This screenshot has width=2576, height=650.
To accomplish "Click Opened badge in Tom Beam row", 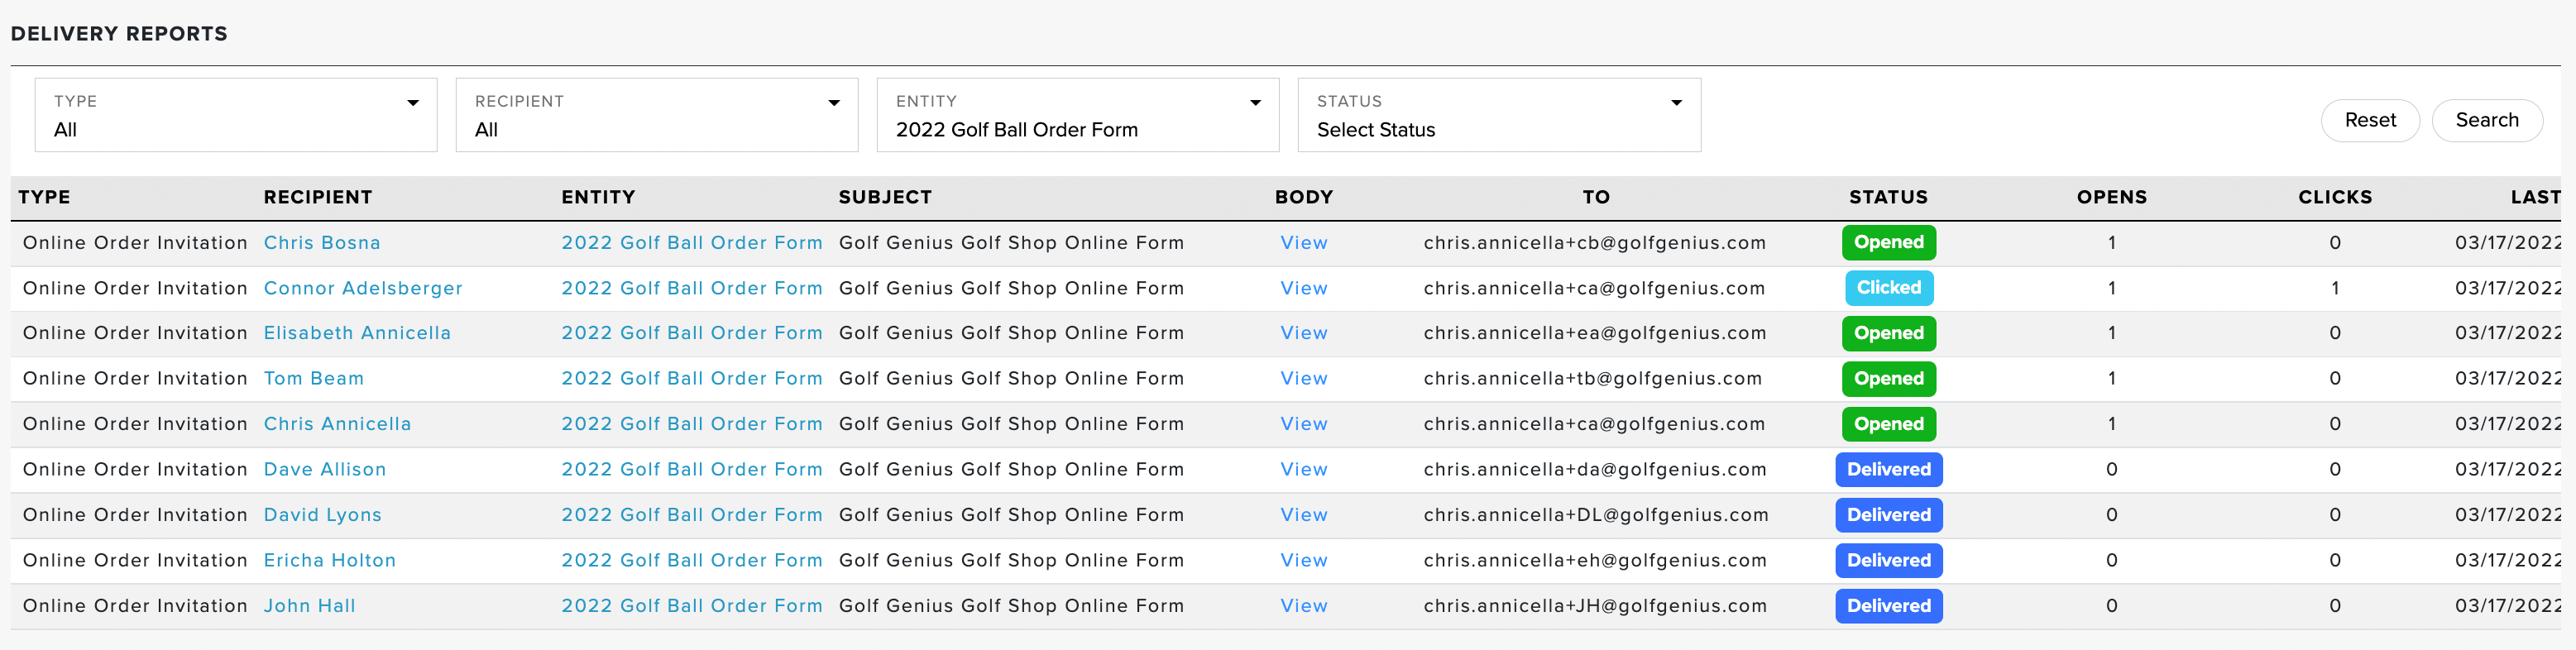I will click(1888, 379).
